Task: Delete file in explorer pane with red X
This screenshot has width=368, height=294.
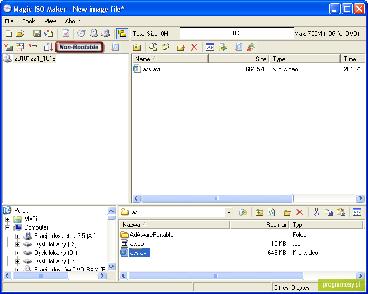Action: click(x=300, y=213)
